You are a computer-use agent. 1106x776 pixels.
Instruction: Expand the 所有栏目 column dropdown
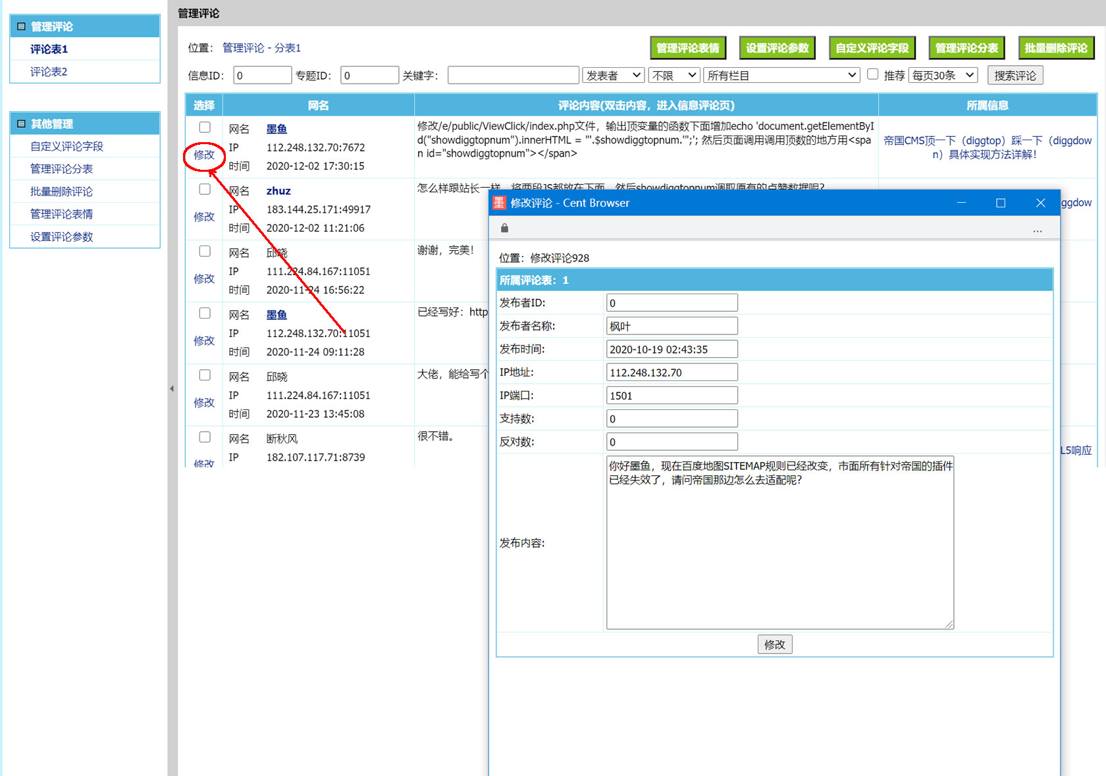tap(781, 76)
